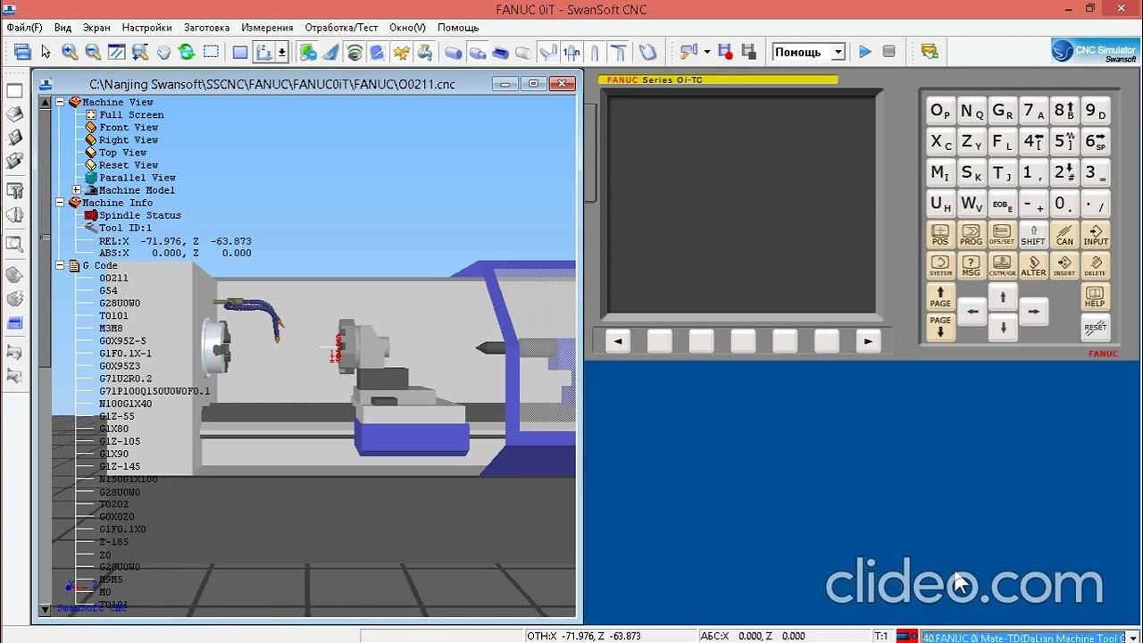This screenshot has height=643, width=1143.
Task: Open the Отработка/Тест menu
Action: point(341,28)
